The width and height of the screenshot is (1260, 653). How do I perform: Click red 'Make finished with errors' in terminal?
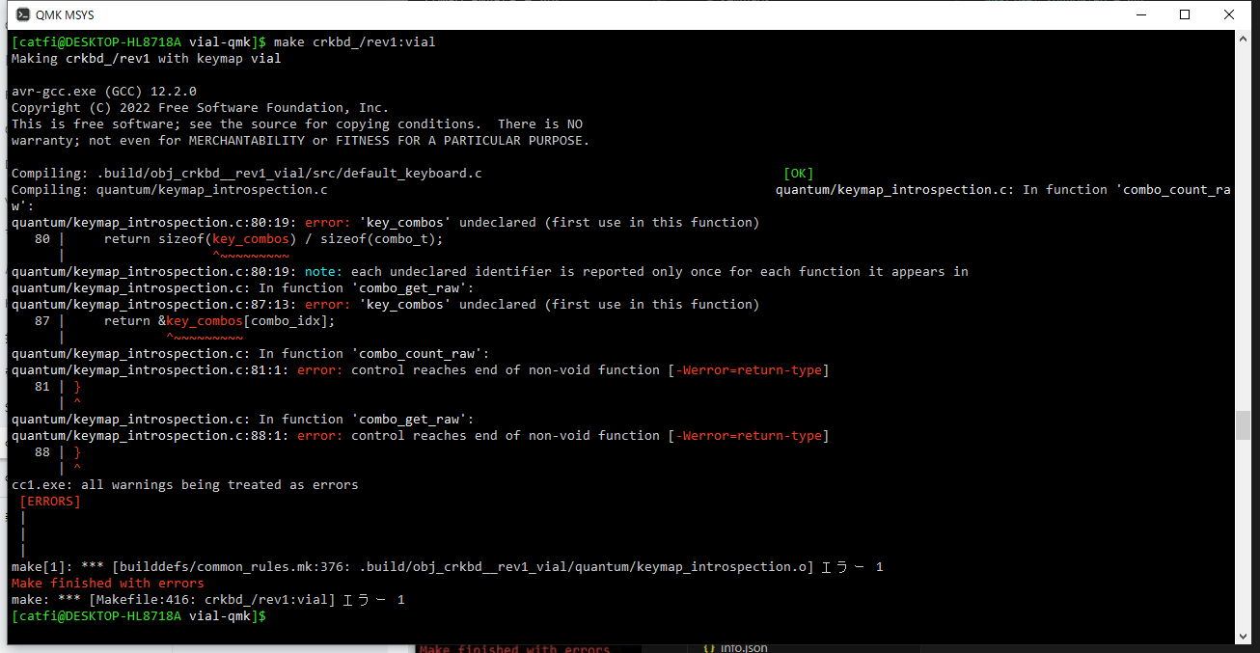tap(108, 584)
